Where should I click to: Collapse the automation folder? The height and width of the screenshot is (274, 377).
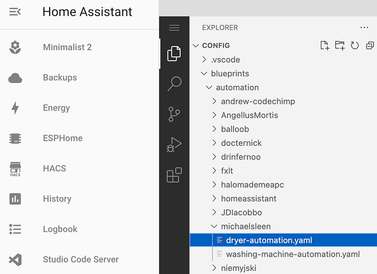click(209, 87)
